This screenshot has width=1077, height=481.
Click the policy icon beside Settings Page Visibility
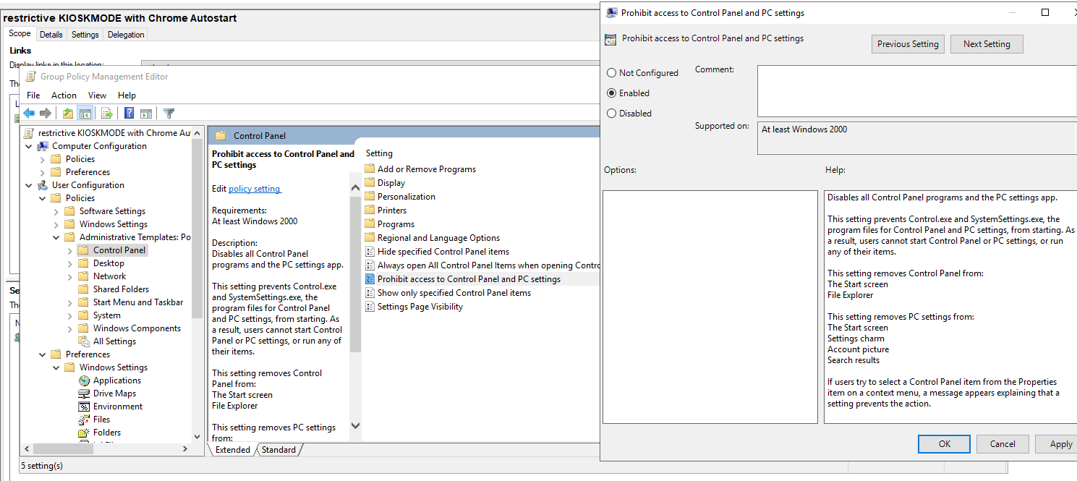370,307
